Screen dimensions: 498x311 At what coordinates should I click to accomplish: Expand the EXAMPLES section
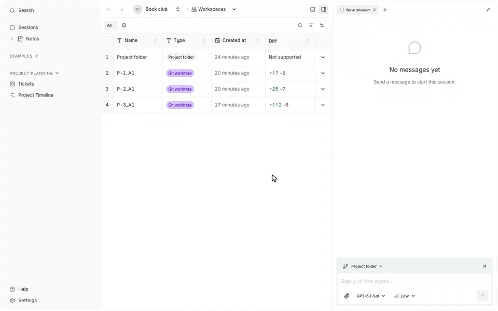point(24,56)
